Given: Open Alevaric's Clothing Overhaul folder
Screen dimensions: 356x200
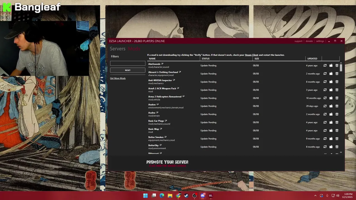Looking at the screenshot, I should [331, 74].
